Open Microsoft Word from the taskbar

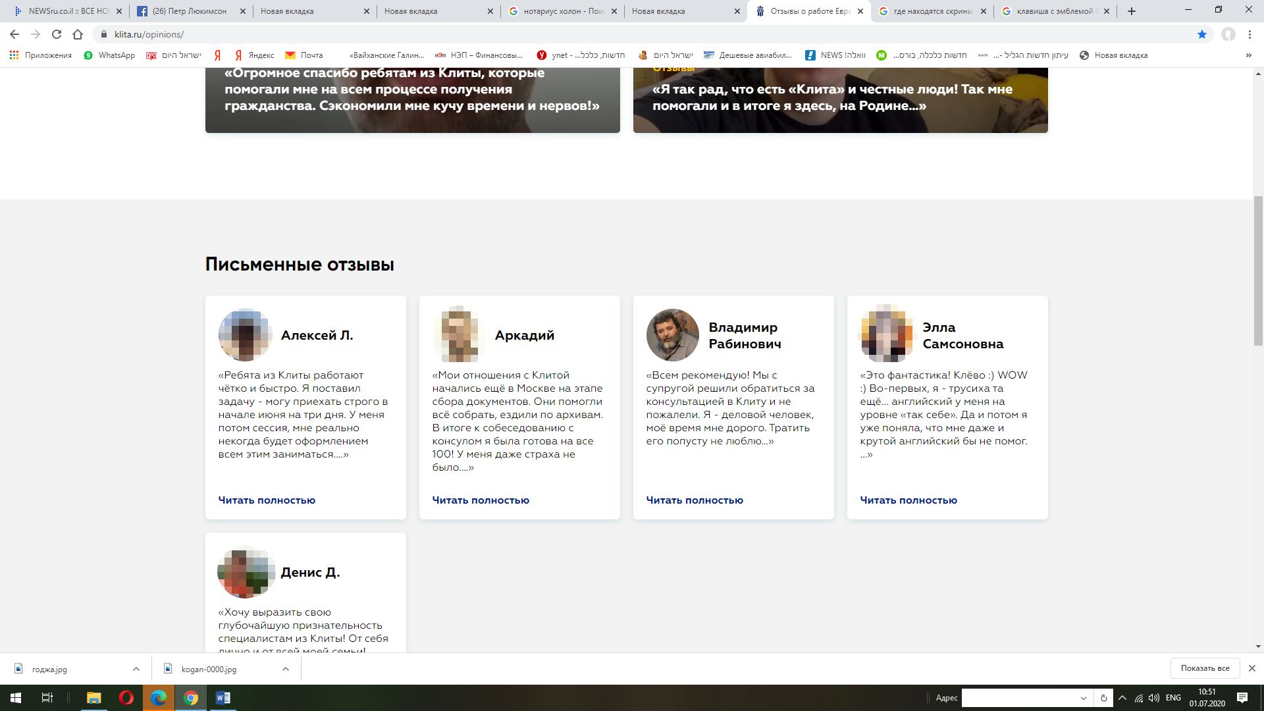pyautogui.click(x=223, y=698)
